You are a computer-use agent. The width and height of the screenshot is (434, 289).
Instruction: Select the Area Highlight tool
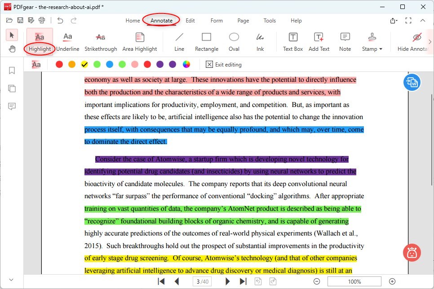pyautogui.click(x=139, y=40)
